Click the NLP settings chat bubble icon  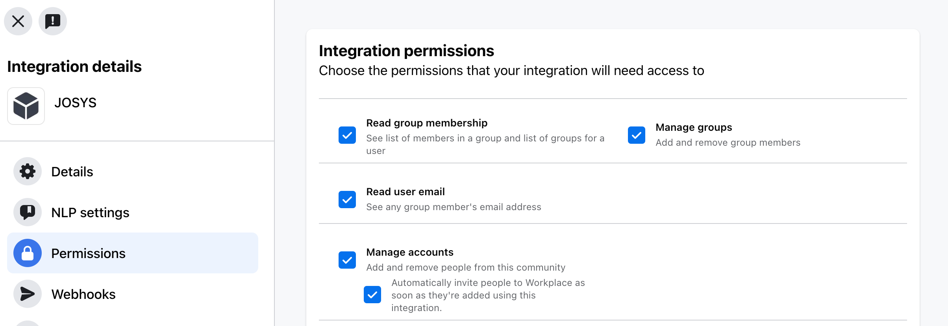pos(28,212)
